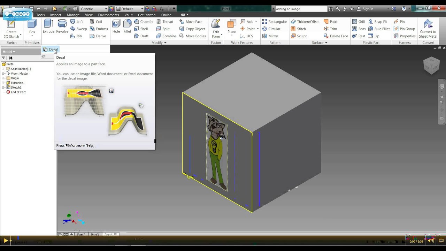
Task: Expand the Origin folder node
Action: point(3,78)
